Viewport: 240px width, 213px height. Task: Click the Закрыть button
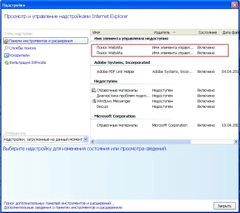(x=225, y=206)
